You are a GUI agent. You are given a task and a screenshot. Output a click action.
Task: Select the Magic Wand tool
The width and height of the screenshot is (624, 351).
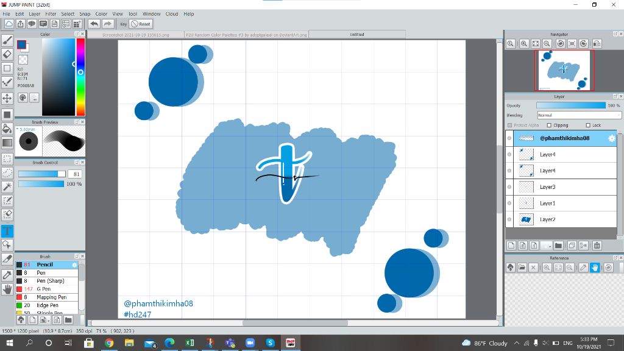(x=7, y=186)
